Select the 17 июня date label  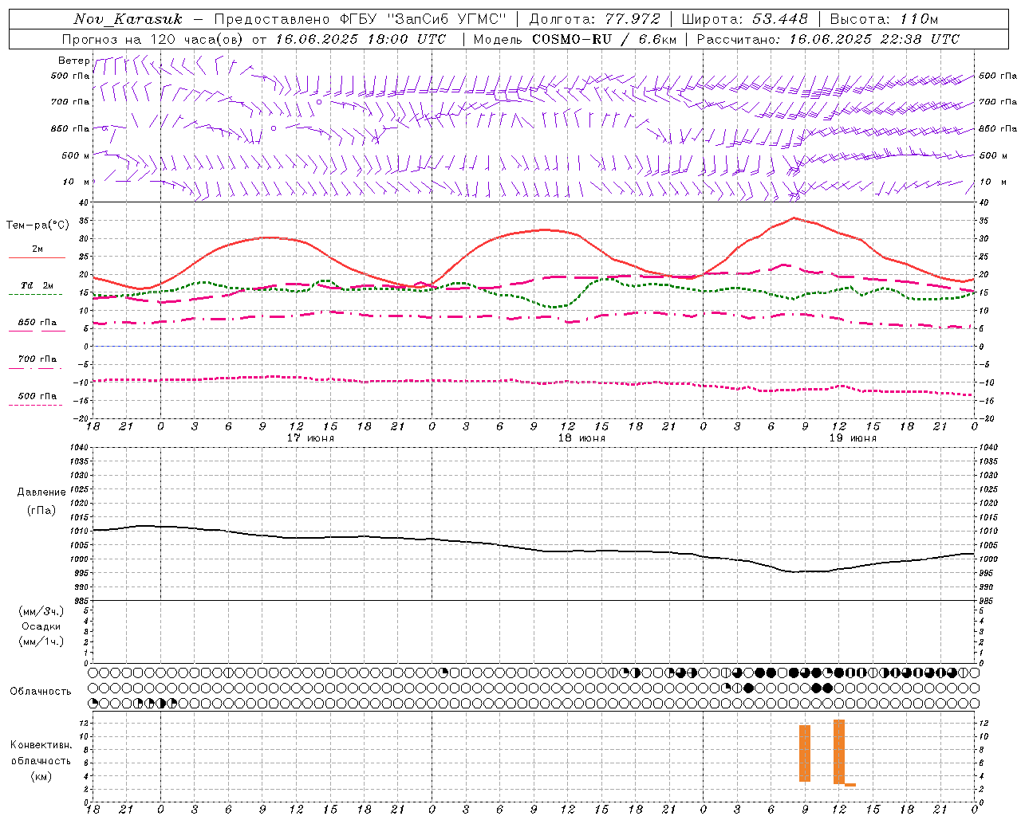point(310,438)
